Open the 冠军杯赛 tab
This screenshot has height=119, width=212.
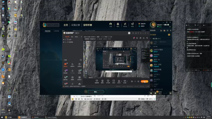(x=88, y=25)
